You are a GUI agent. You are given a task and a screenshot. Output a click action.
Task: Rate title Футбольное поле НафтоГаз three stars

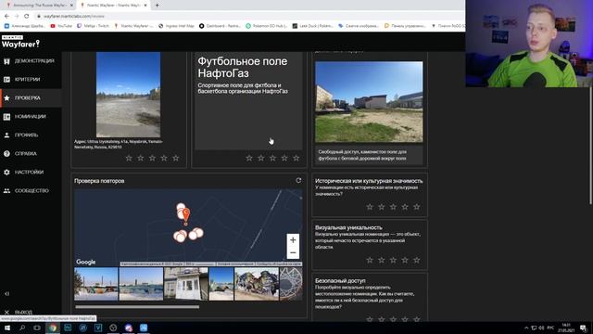(x=272, y=159)
